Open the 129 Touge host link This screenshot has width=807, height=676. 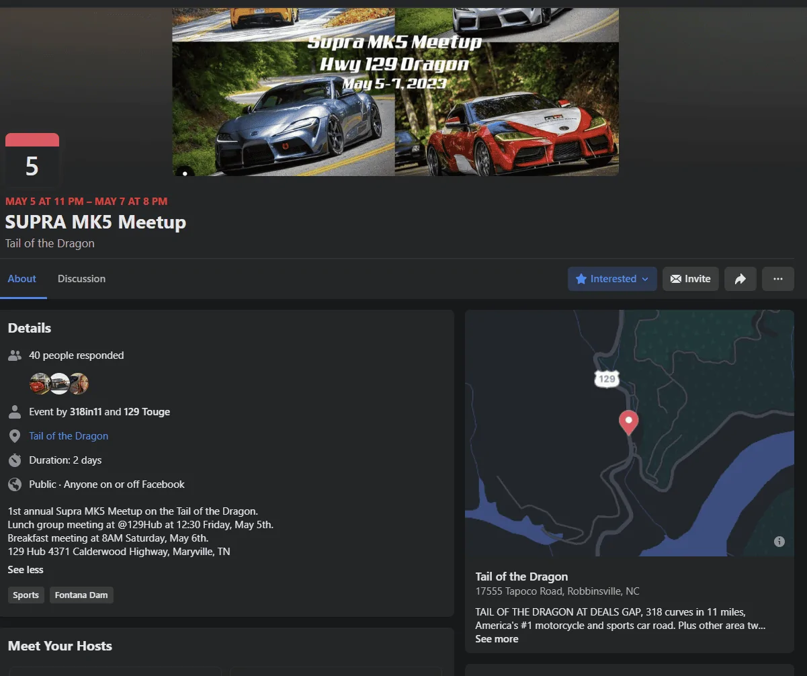[147, 412]
